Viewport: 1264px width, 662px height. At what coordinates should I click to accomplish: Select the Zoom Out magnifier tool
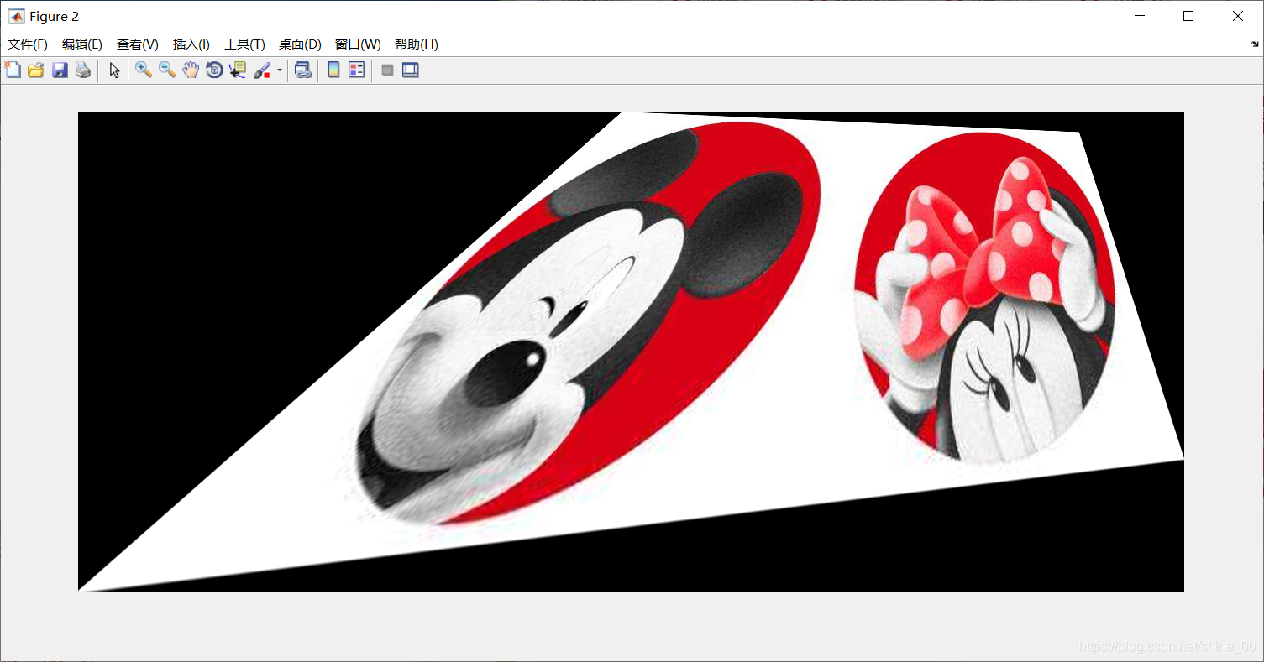(x=167, y=70)
